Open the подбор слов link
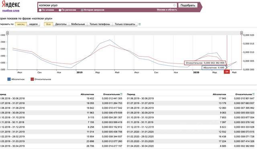 pyautogui.click(x=11, y=10)
